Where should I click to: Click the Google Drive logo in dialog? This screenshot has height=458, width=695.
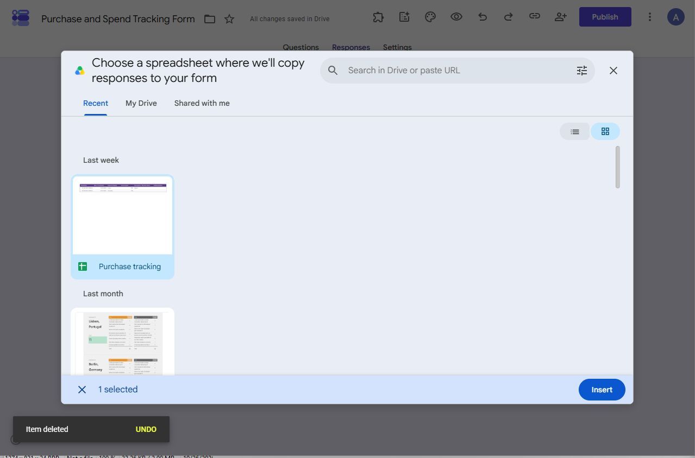80,71
